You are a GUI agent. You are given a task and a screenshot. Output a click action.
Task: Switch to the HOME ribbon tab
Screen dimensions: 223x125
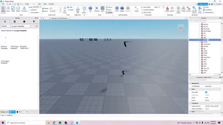27,4
